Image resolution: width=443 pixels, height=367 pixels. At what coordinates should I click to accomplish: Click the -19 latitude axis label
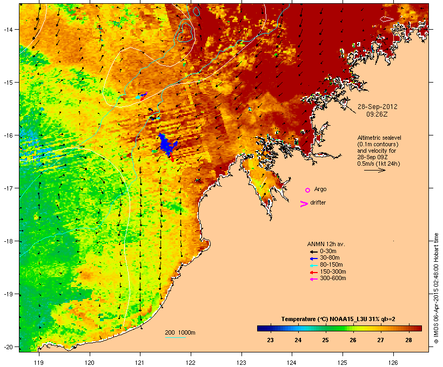(x=8, y=294)
